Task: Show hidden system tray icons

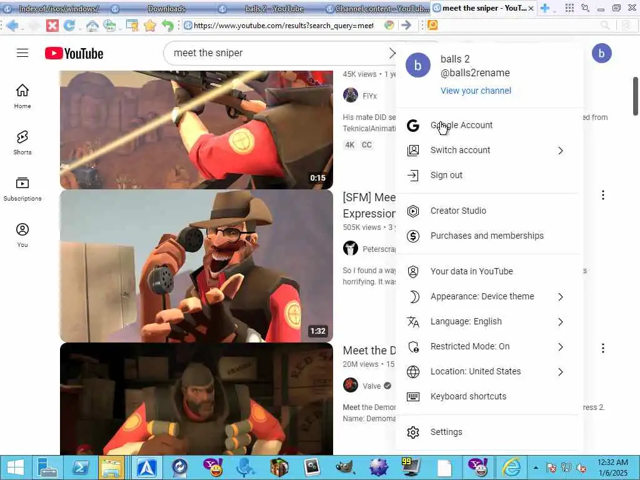Action: (x=536, y=467)
